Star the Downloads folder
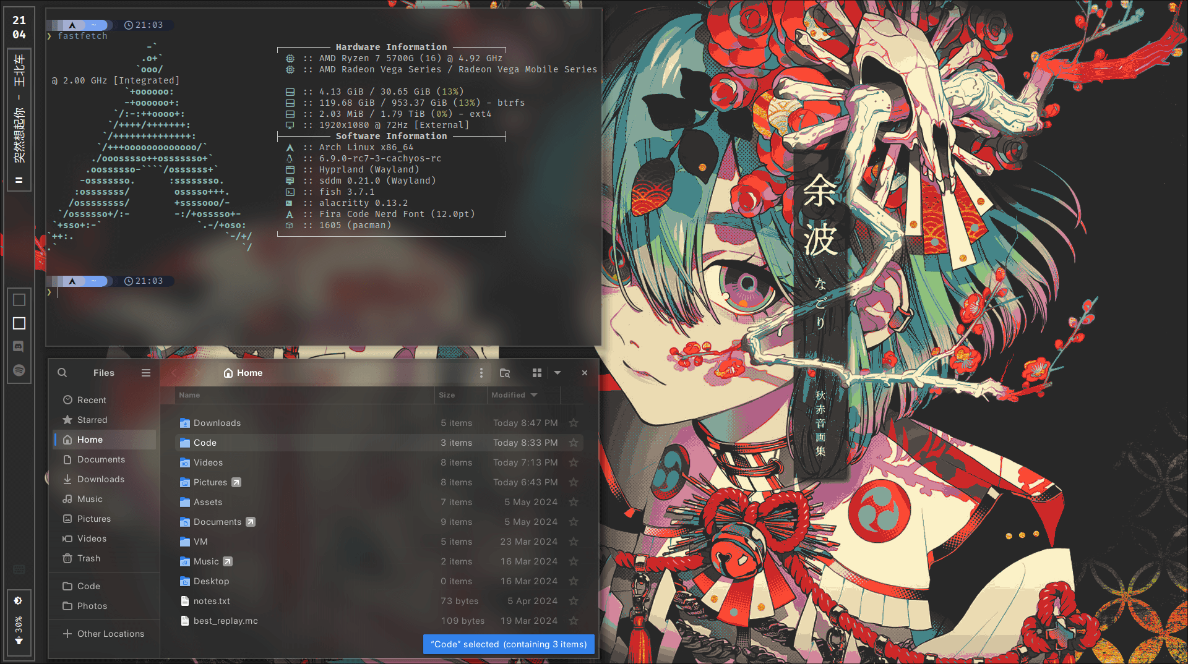Screen dimensions: 1188x664 (x=574, y=423)
